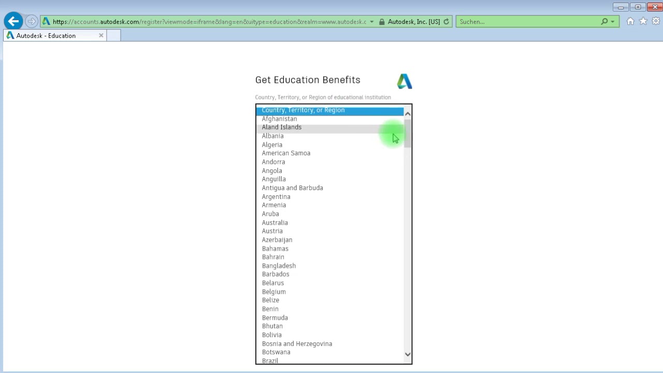This screenshot has width=663, height=373.
Task: Click the list scrollbar up arrow
Action: point(408,113)
